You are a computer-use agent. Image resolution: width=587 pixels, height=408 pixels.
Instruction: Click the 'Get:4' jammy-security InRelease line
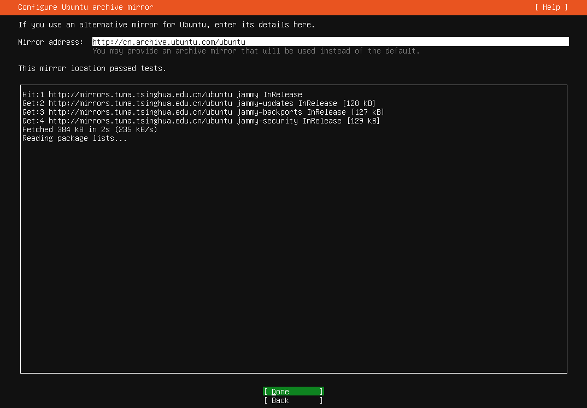pos(201,121)
